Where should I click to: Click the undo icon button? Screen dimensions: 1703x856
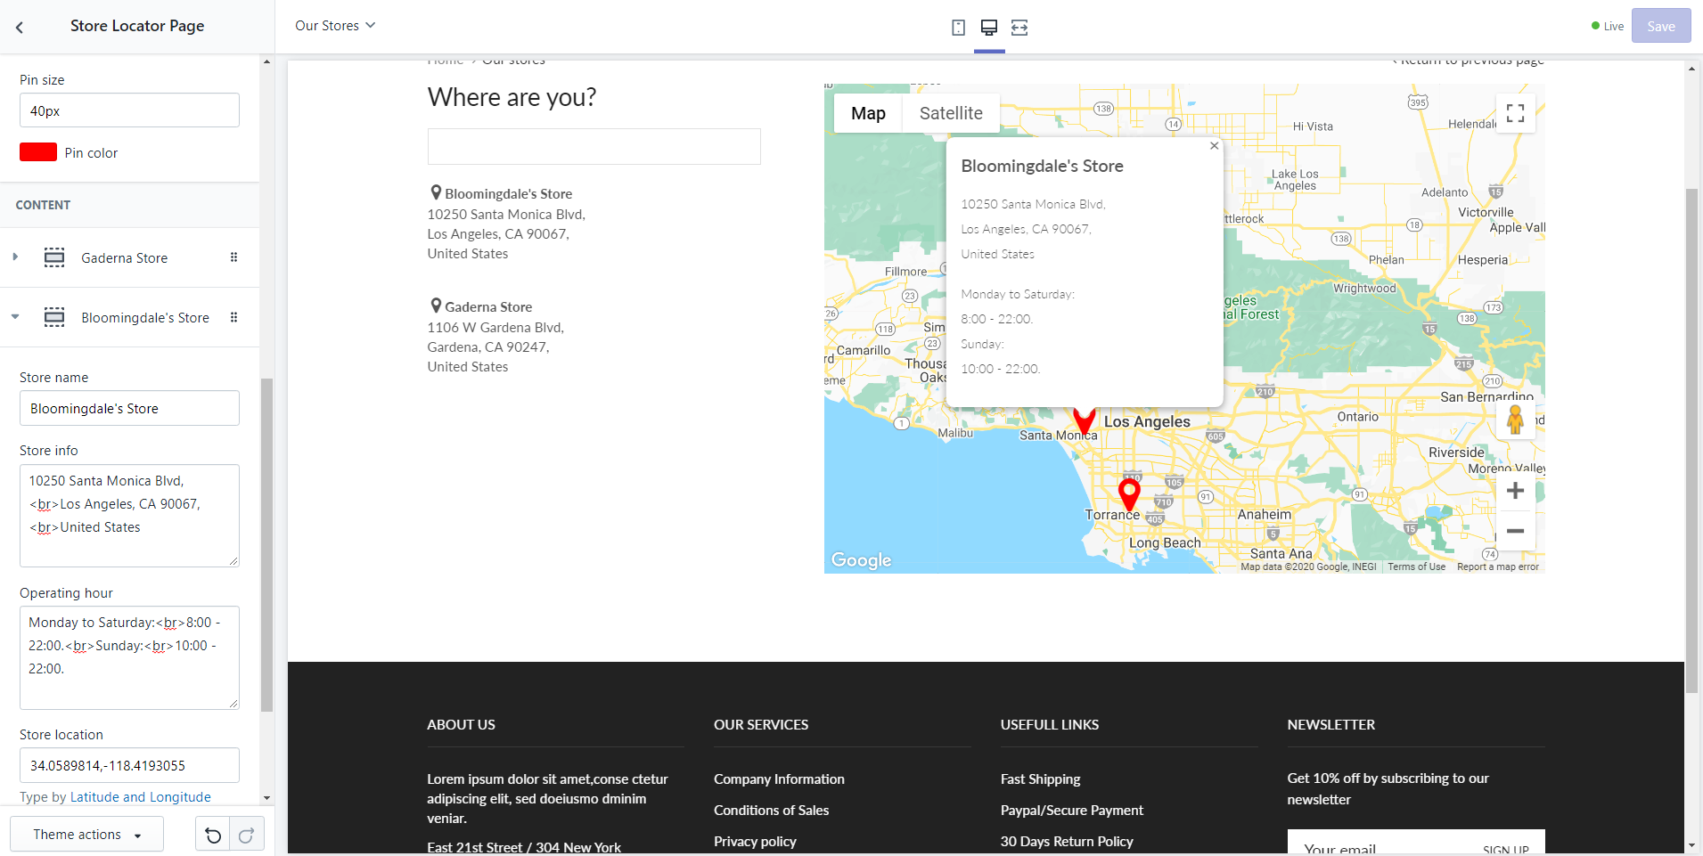[x=213, y=835]
